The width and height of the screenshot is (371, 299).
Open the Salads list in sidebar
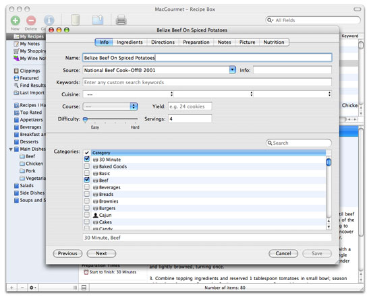[24, 186]
